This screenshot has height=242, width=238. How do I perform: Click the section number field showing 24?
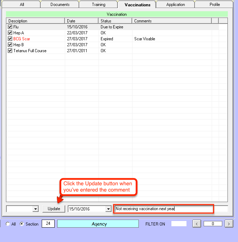[48, 224]
